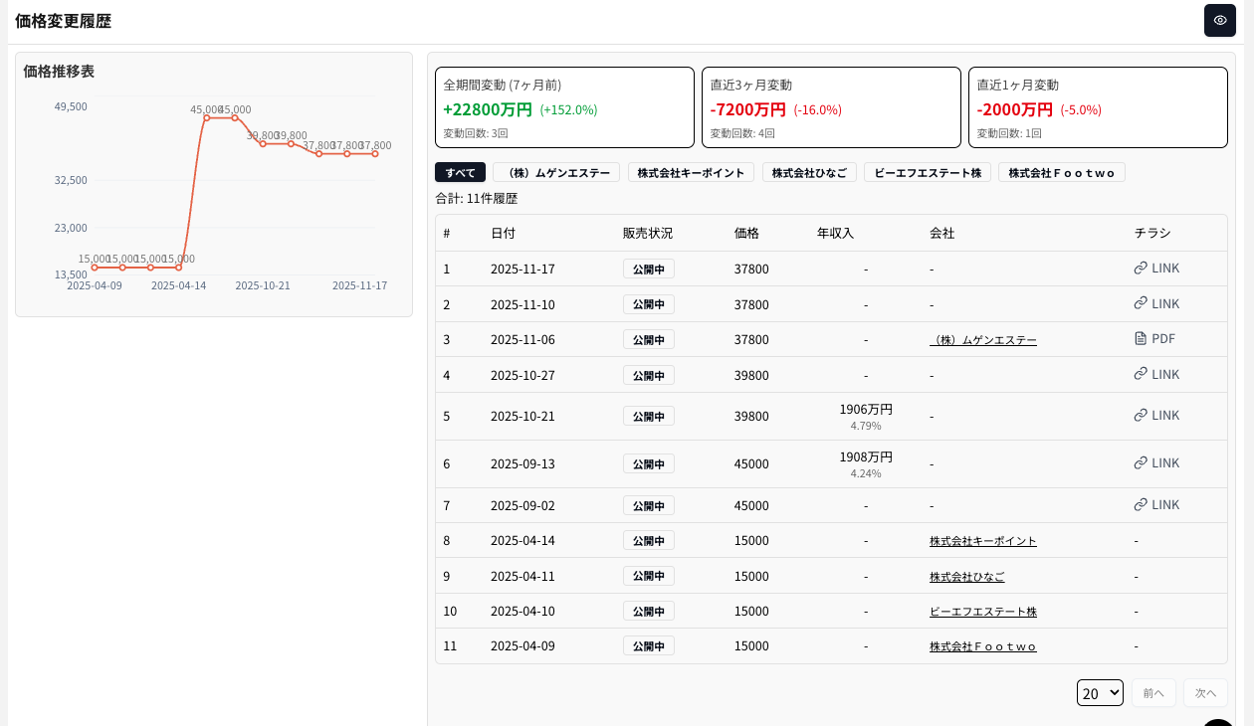The image size is (1254, 726).
Task: Toggle the 株式会社キーポイント company filter
Action: (691, 171)
